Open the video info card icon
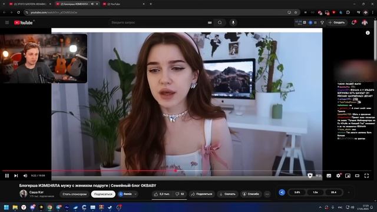Viewport: 377px width, 212px height. pyautogui.click(x=368, y=33)
